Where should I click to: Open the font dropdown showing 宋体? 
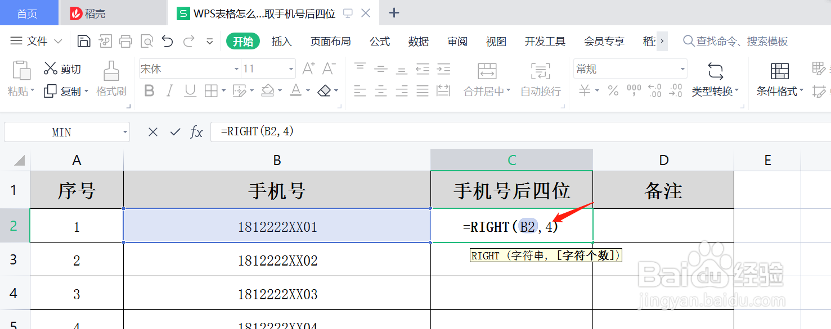(x=188, y=68)
